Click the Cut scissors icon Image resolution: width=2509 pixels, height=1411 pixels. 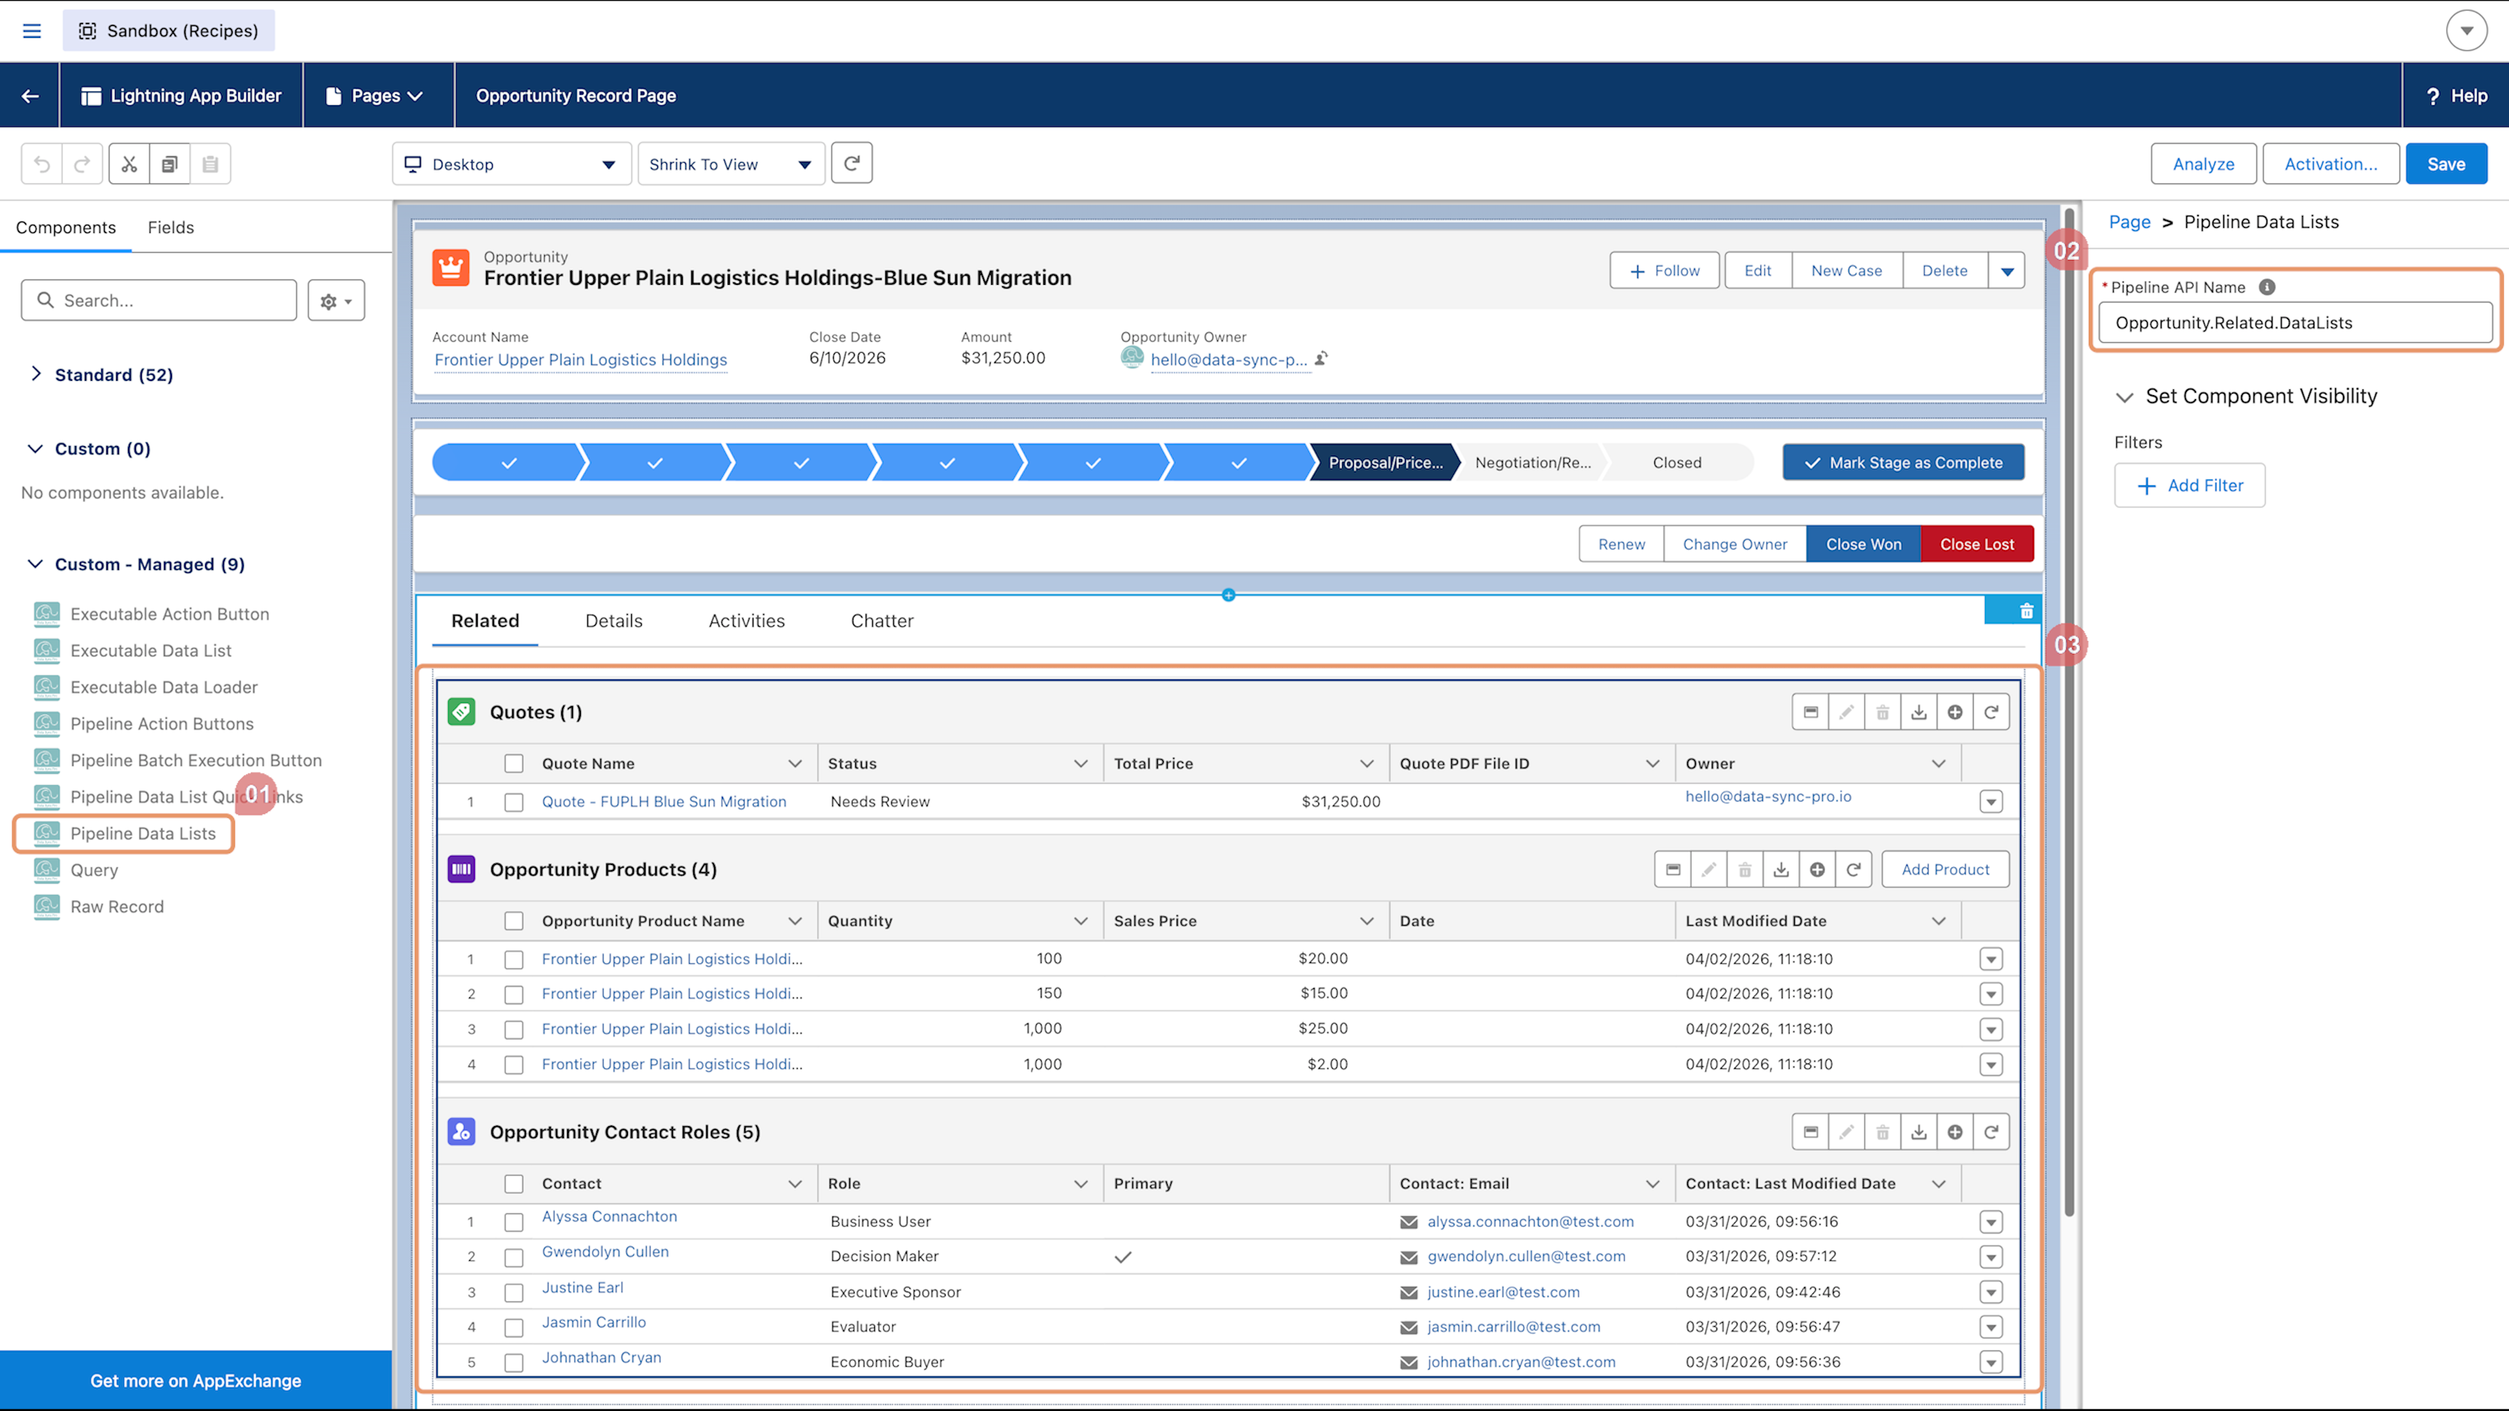pos(129,163)
